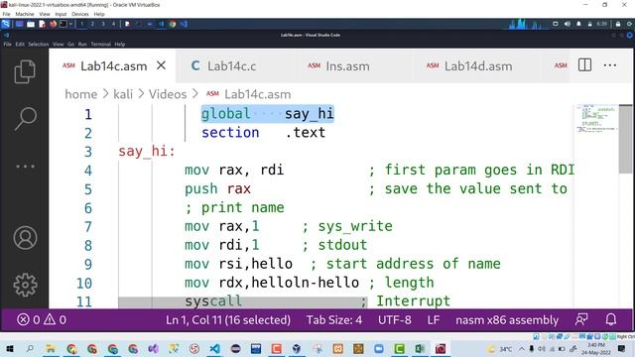Open VS Code Run menu
This screenshot has height=357, width=635.
tap(82, 44)
